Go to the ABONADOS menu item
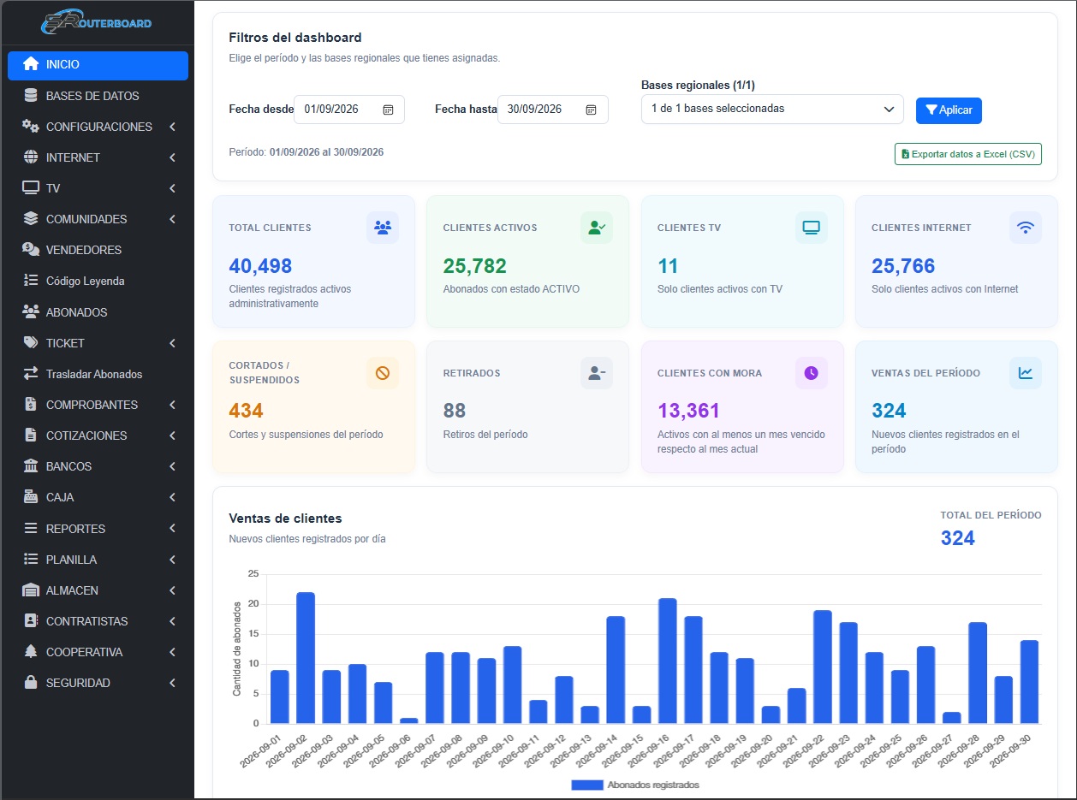 tap(98, 312)
